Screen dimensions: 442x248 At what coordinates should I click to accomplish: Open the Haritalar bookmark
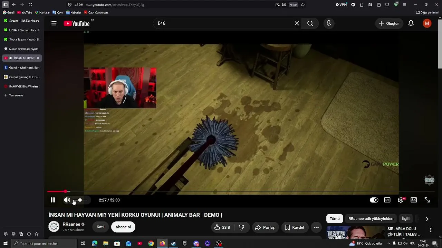(x=42, y=13)
